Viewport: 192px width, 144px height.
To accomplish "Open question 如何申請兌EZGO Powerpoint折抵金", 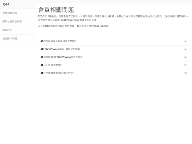I will click(x=114, y=57).
